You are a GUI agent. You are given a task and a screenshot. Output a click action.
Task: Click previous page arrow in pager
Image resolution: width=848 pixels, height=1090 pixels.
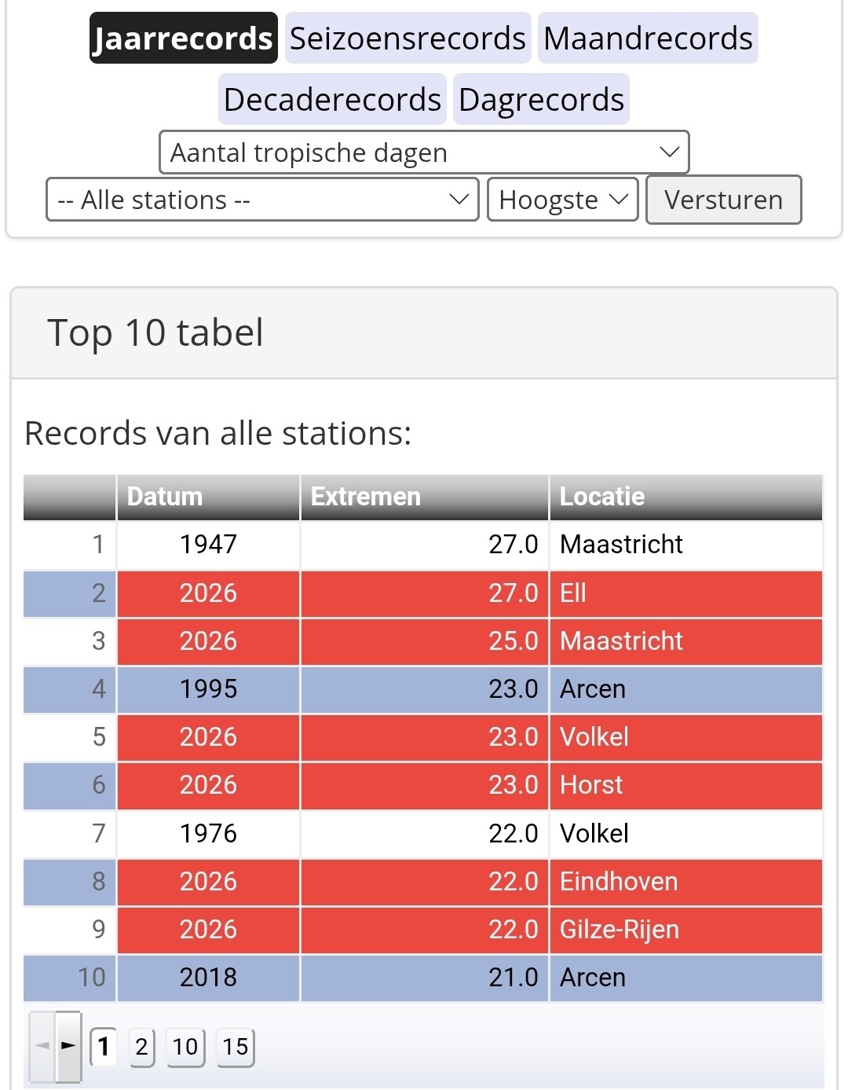(42, 1046)
